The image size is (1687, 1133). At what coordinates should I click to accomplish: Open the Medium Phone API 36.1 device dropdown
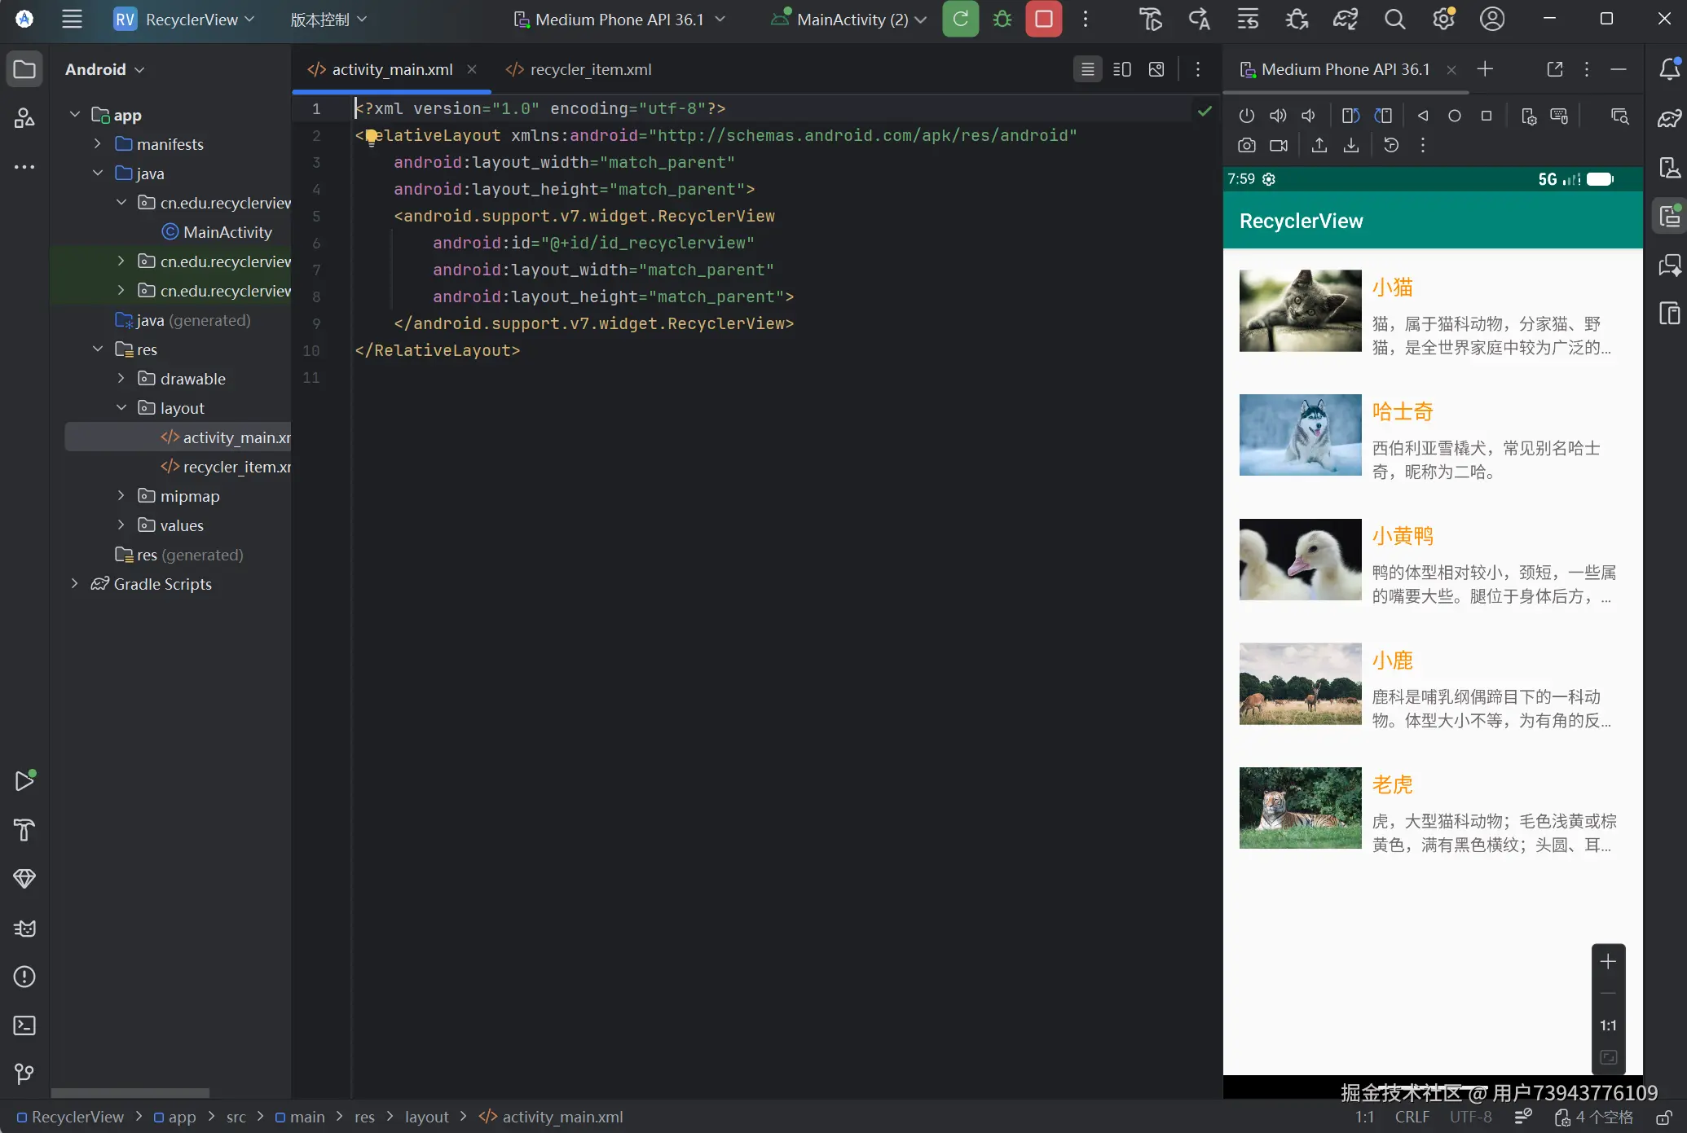tap(619, 20)
